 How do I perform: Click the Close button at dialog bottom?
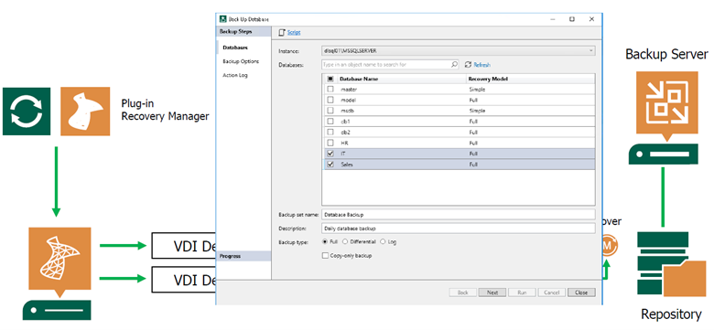tap(581, 293)
